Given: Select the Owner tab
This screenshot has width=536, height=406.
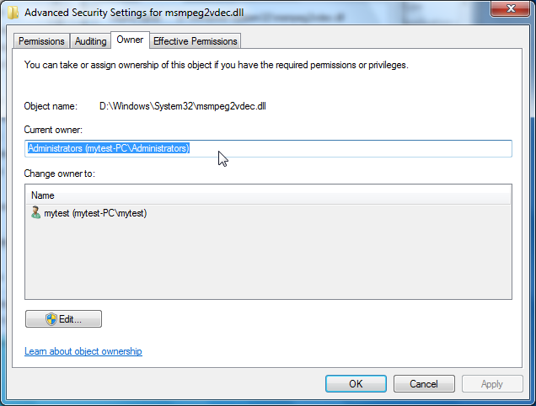Looking at the screenshot, I should click(130, 40).
